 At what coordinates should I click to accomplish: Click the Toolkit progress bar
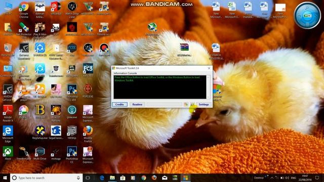click(165, 105)
